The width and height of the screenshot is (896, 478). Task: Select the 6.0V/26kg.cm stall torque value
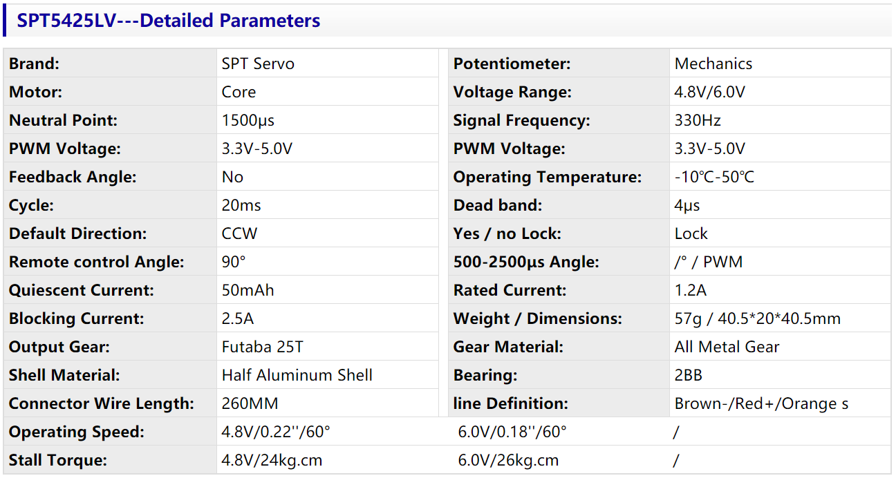508,460
